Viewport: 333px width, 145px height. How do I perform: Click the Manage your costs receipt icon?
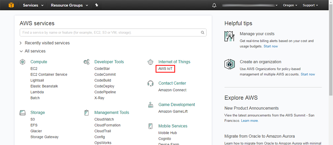pos(229,36)
